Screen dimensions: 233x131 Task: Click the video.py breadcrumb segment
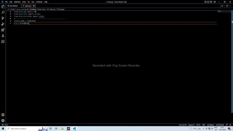point(52,9)
